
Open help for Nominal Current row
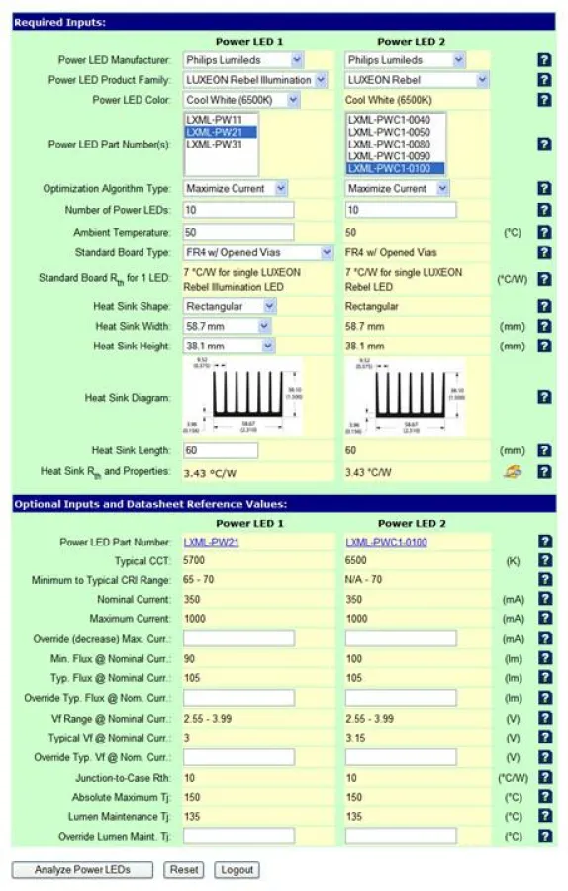(544, 600)
